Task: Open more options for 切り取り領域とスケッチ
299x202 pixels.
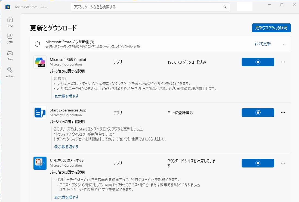Action: [283, 163]
